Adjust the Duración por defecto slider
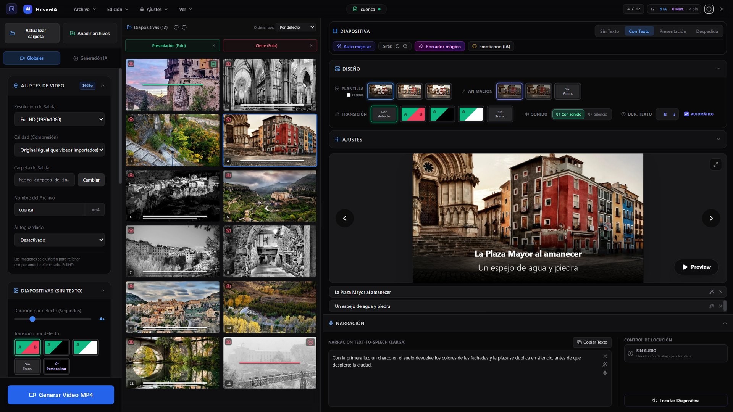This screenshot has width=733, height=412. (x=53, y=319)
